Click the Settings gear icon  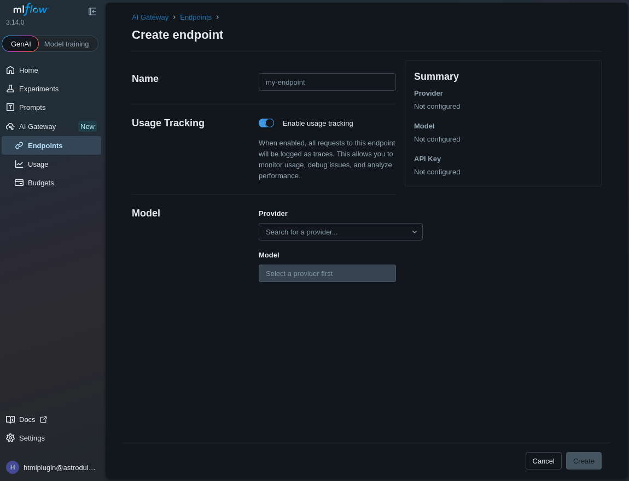(x=10, y=438)
